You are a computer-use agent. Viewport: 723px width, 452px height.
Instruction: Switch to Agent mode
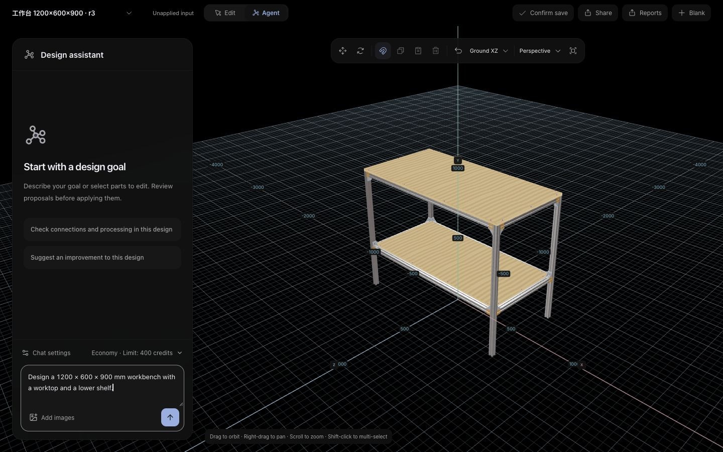click(266, 13)
